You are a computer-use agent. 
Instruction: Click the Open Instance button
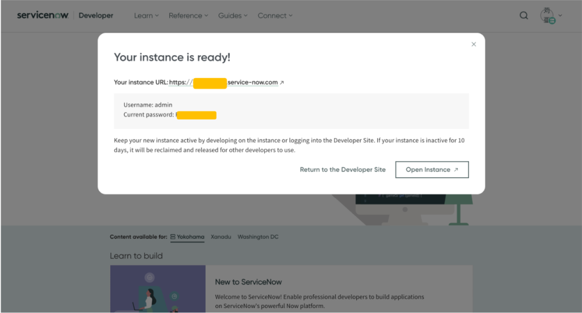point(432,169)
